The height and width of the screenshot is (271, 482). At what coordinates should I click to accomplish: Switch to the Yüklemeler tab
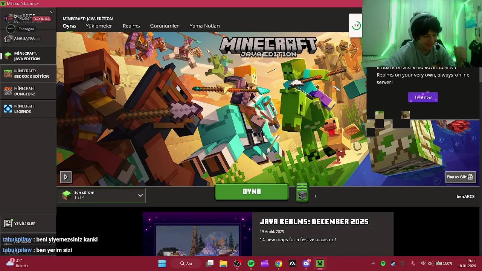pyautogui.click(x=99, y=26)
